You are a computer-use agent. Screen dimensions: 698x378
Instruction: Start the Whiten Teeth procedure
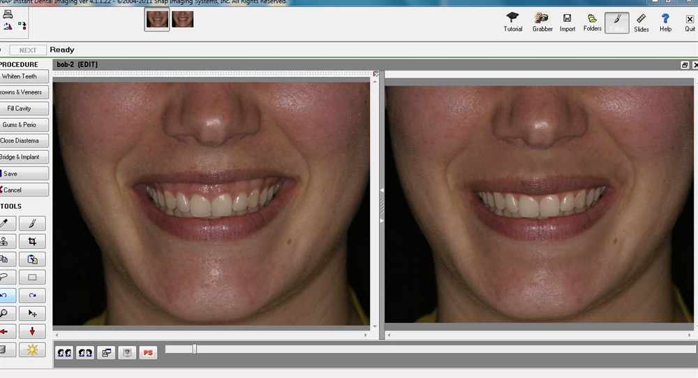click(24, 76)
